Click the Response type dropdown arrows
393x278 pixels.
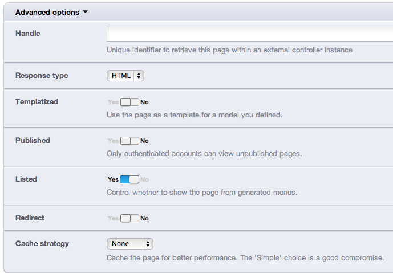(139, 76)
